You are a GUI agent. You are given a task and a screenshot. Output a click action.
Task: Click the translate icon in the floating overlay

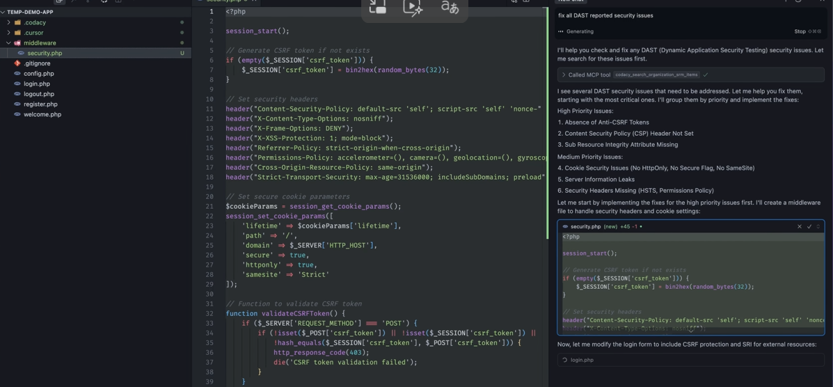450,6
